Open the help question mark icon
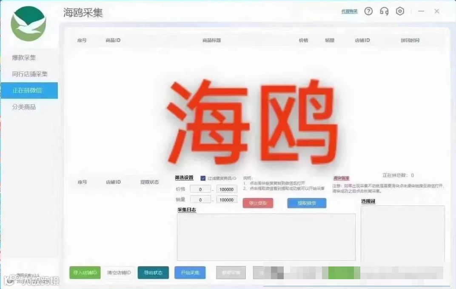 368,11
